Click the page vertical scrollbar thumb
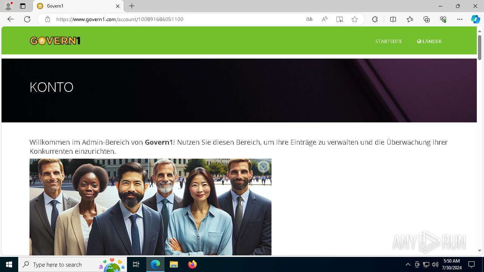The image size is (484, 272). (x=480, y=47)
